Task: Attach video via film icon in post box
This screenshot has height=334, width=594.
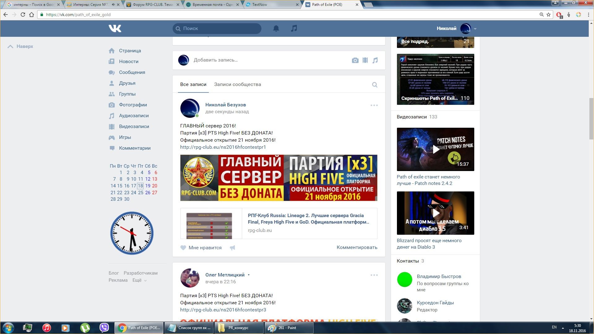Action: click(365, 60)
